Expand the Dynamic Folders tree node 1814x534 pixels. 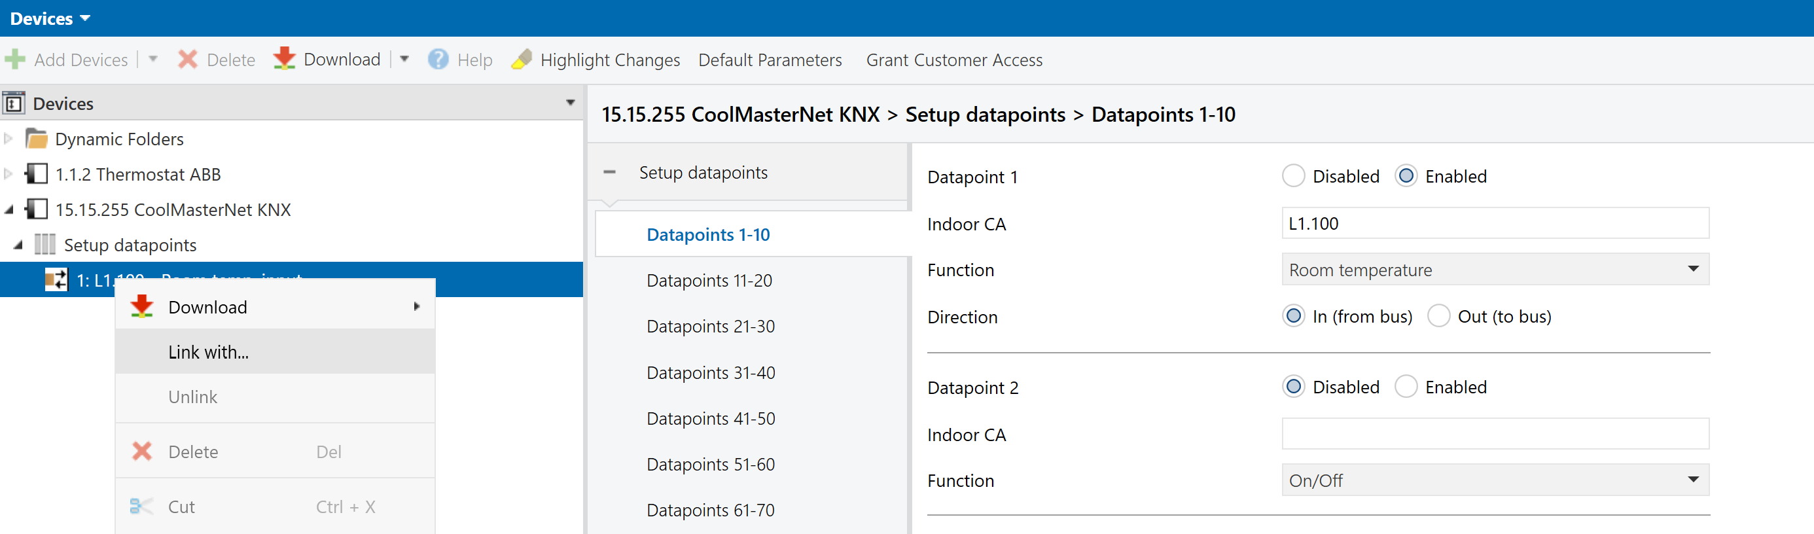(9, 138)
